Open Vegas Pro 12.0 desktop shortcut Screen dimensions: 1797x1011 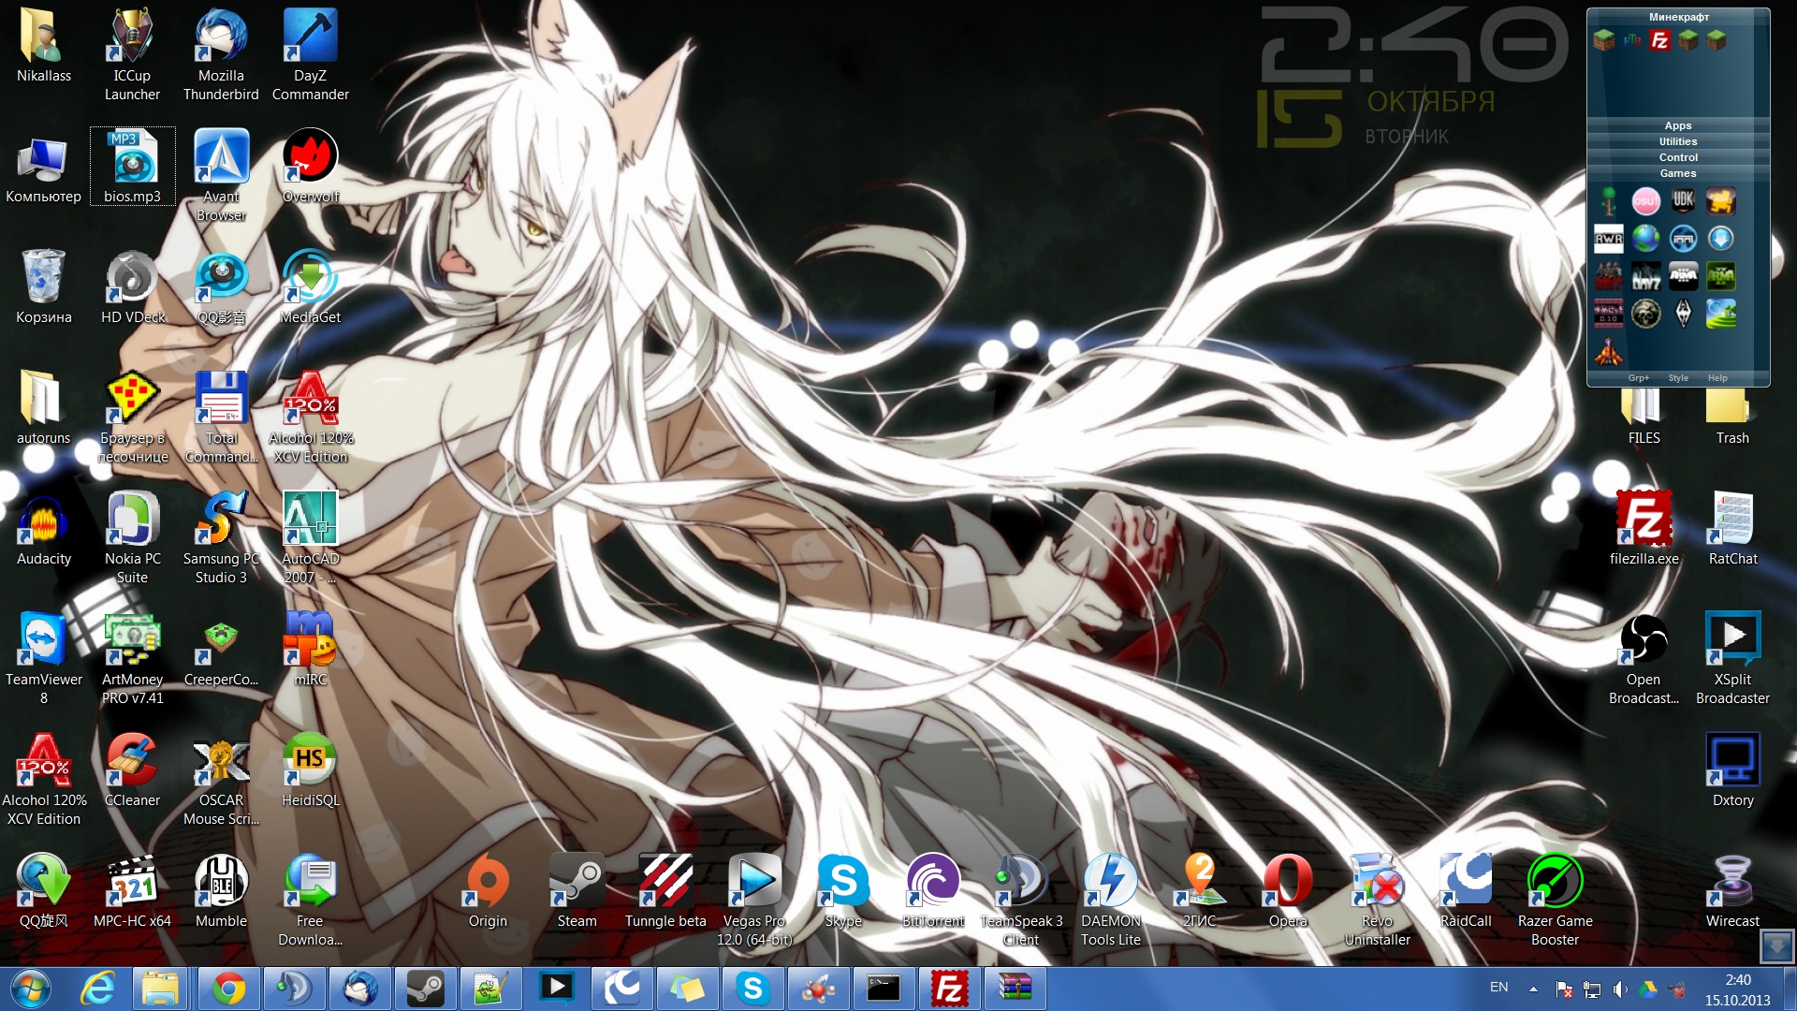point(754,900)
